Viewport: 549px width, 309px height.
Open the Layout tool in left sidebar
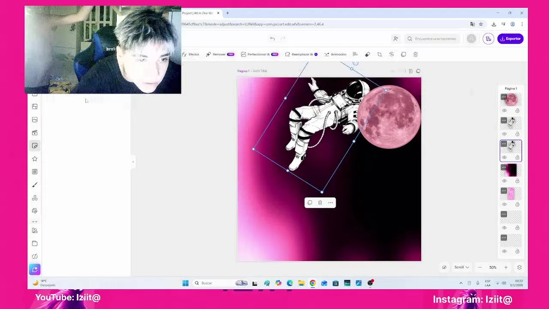pyautogui.click(x=35, y=106)
